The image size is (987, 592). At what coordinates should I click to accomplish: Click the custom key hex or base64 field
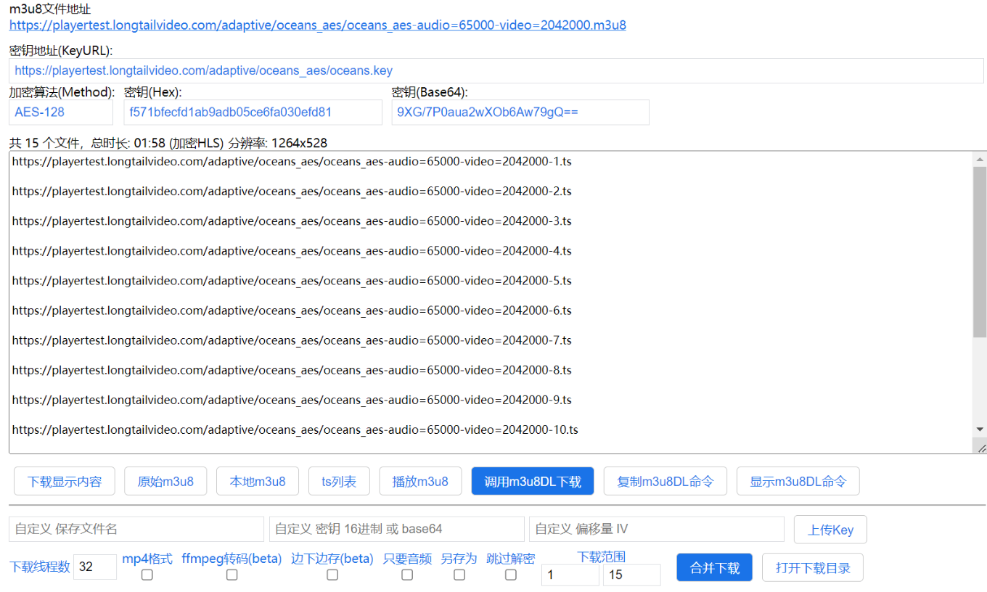point(397,529)
